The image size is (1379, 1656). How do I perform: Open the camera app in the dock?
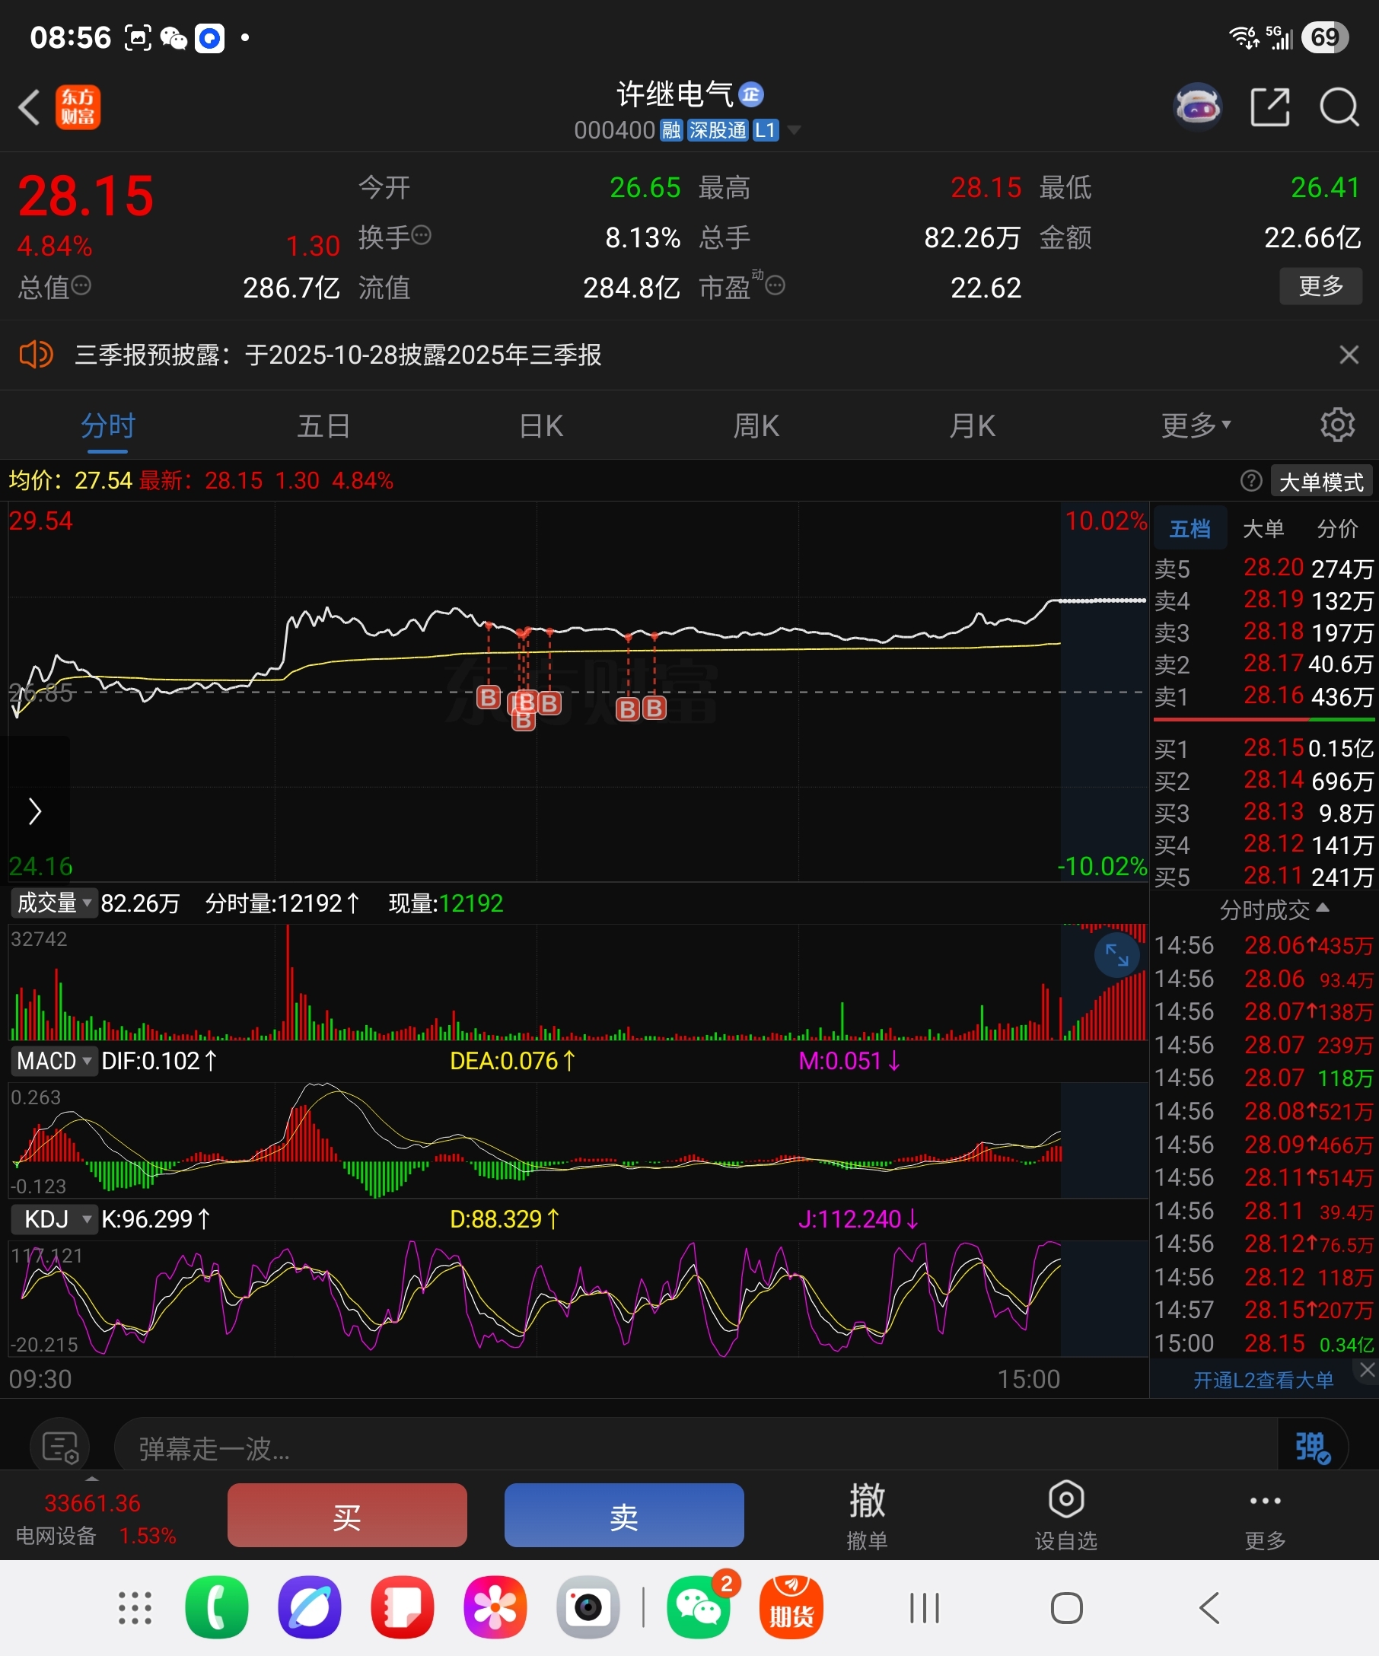(x=588, y=1608)
